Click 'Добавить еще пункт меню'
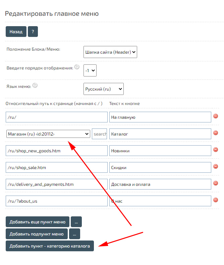The width and height of the screenshot is (224, 265). coord(38,222)
